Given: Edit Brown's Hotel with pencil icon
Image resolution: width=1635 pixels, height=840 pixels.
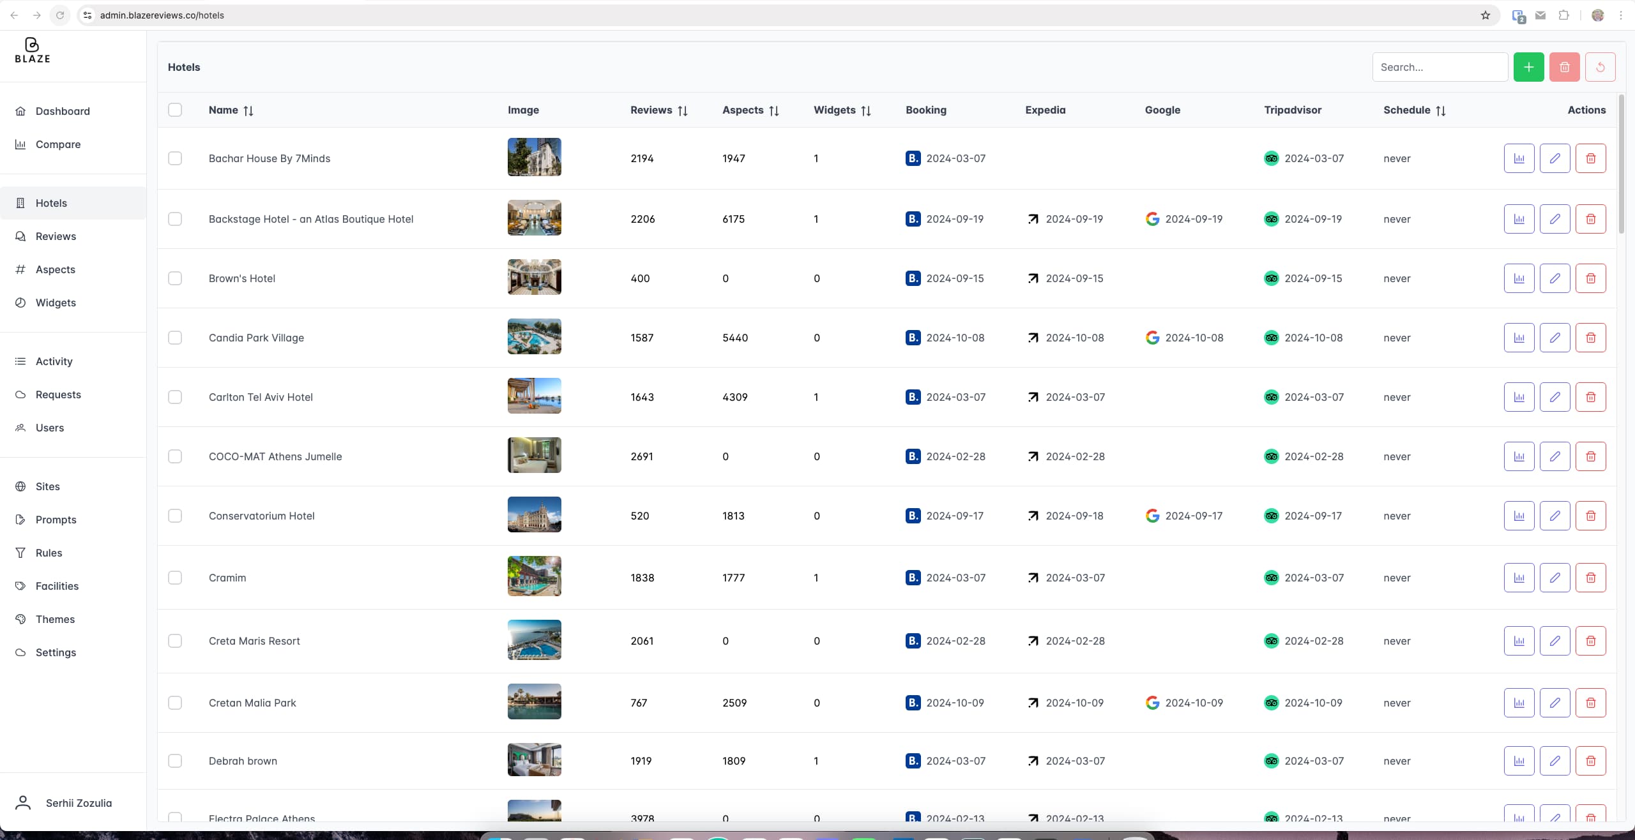Looking at the screenshot, I should [x=1555, y=278].
